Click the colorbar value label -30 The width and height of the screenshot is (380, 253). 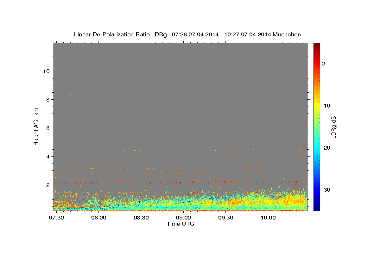[x=326, y=190]
